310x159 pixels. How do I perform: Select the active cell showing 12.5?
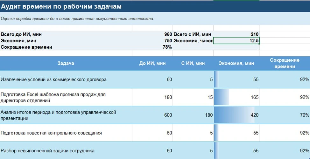pyautogui.click(x=236, y=41)
